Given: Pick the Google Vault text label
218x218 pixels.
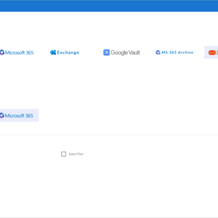Looking at the screenshot, I should tap(125, 52).
